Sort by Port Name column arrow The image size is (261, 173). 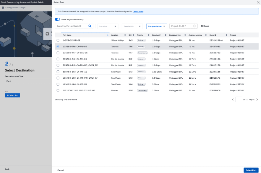point(108,35)
